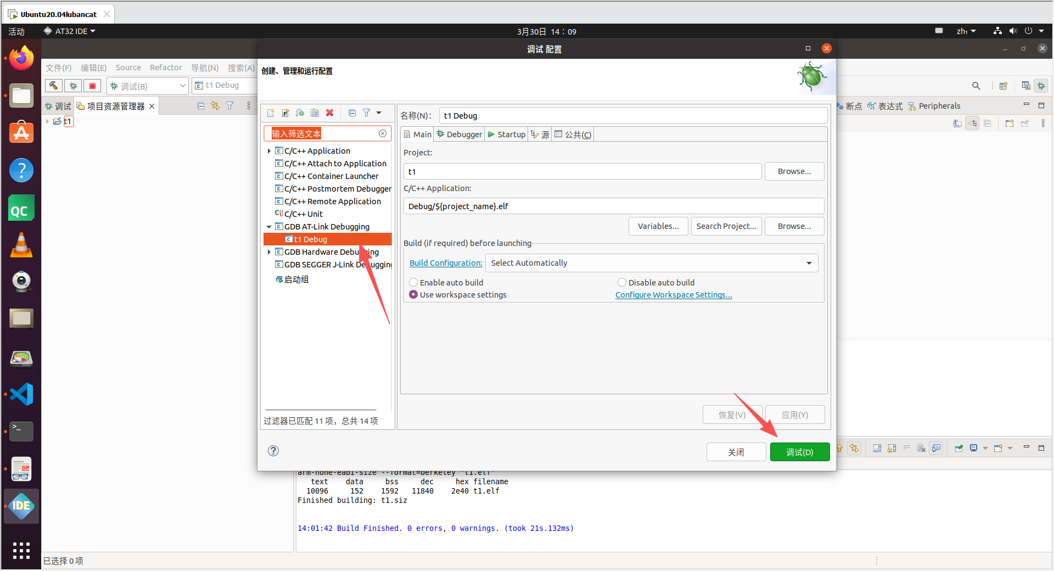Open filter dropdown arrow in configuration toolbar
This screenshot has width=1054, height=571.
(x=379, y=113)
